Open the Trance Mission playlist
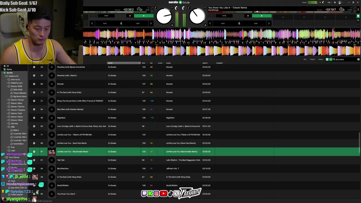 [x=19, y=93]
